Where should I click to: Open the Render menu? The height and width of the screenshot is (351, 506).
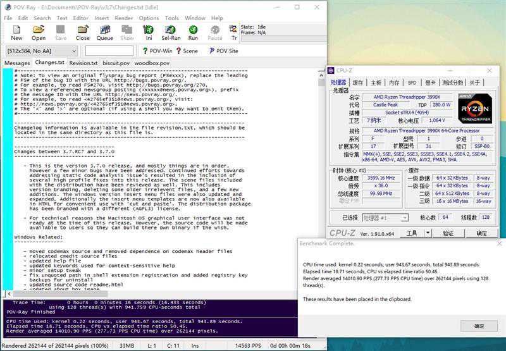(x=122, y=18)
